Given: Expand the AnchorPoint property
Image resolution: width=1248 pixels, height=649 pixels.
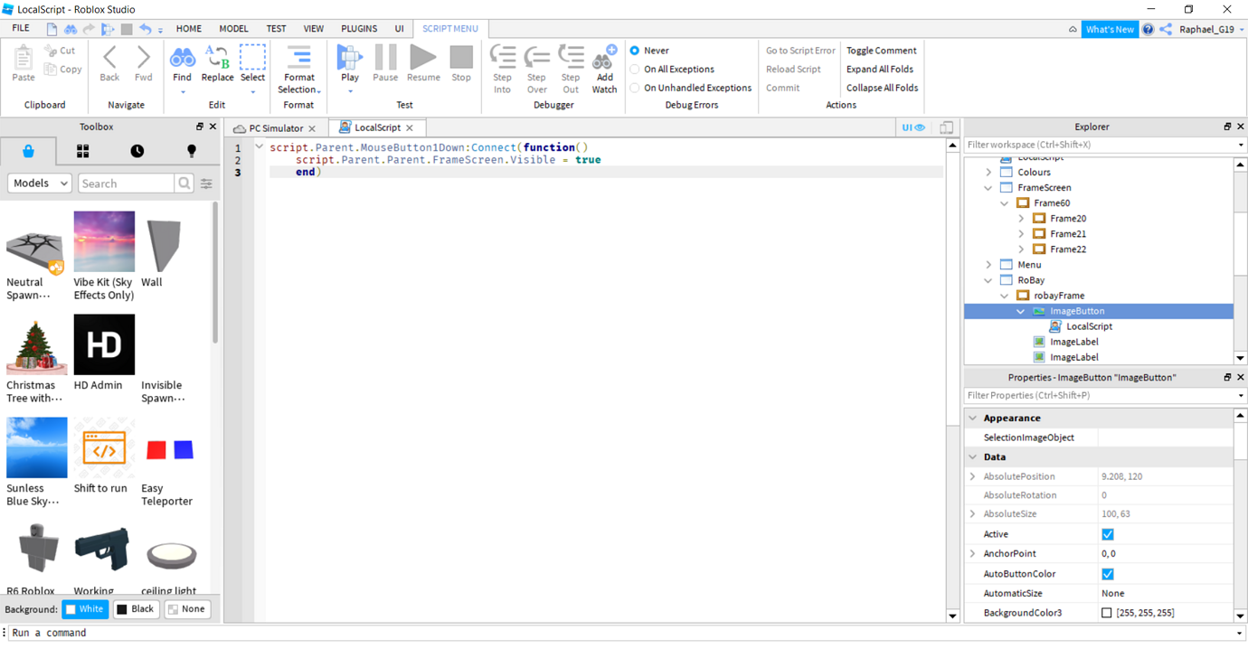Looking at the screenshot, I should click(973, 553).
